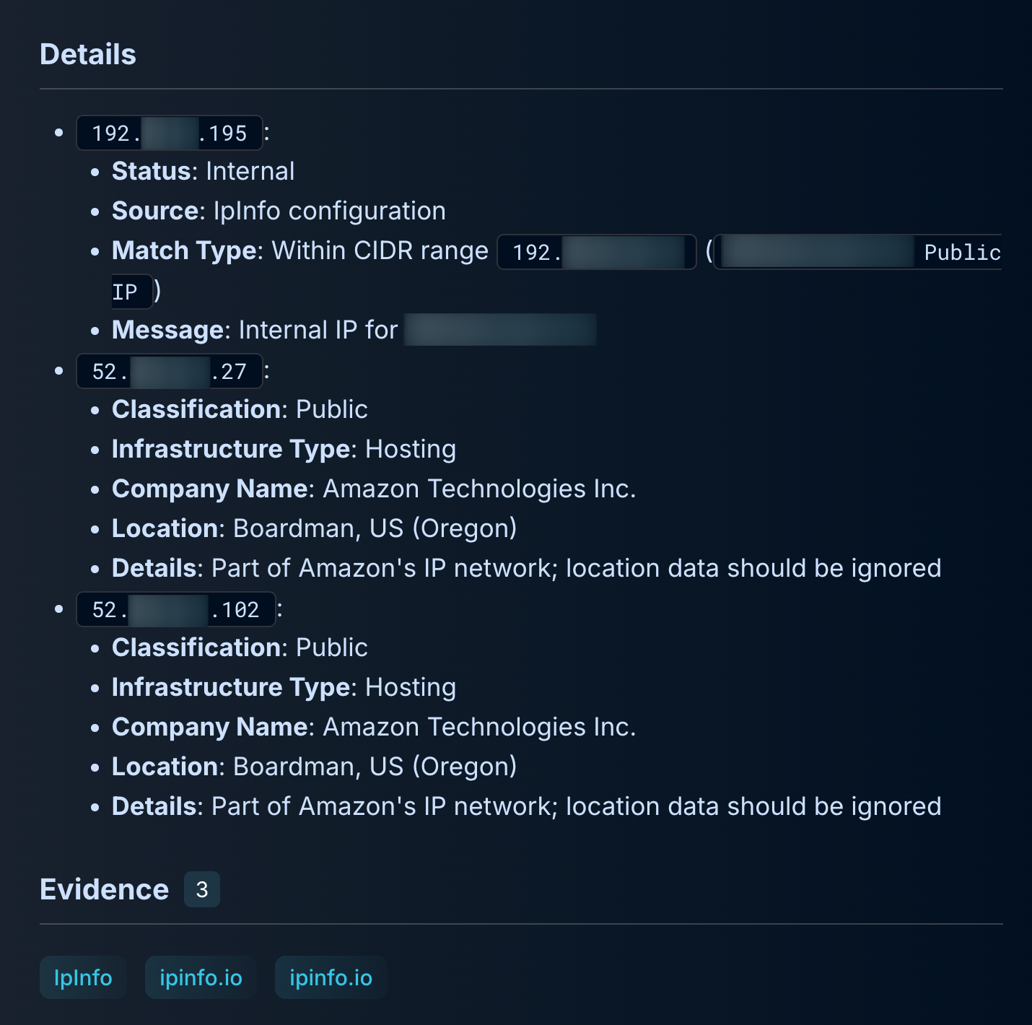Select the 192 address ending .195 code chip
Image resolution: width=1032 pixels, height=1025 pixels.
(x=170, y=133)
